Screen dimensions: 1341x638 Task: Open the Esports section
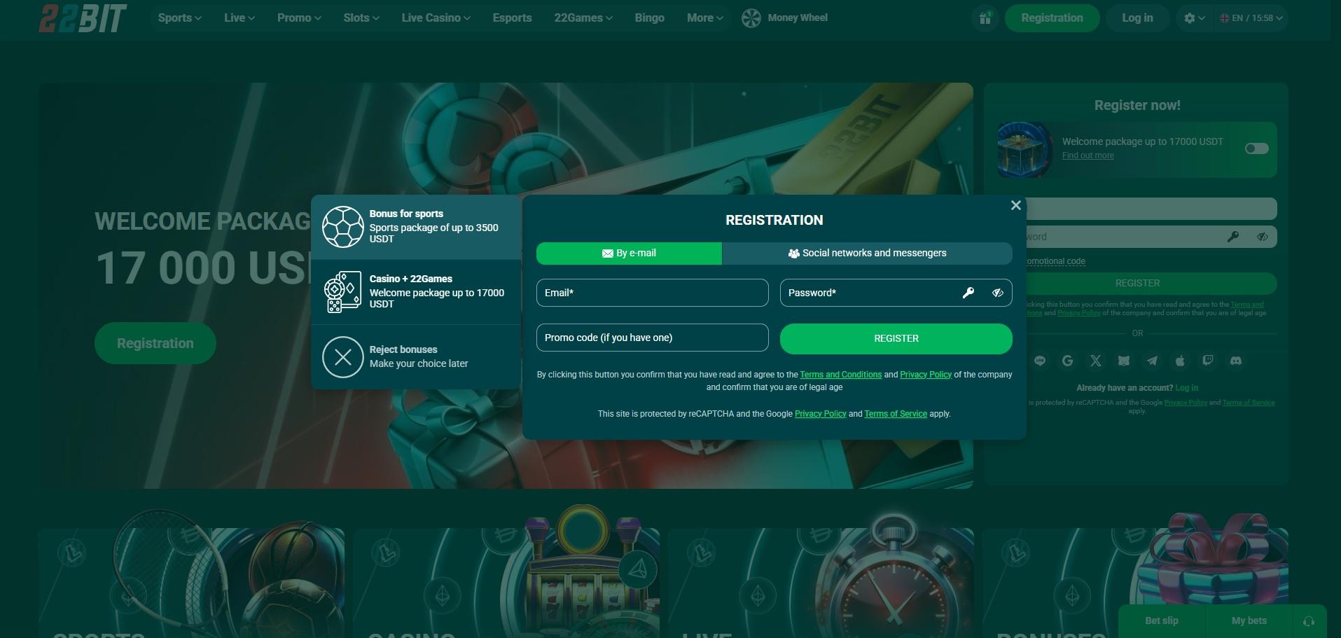[x=512, y=18]
